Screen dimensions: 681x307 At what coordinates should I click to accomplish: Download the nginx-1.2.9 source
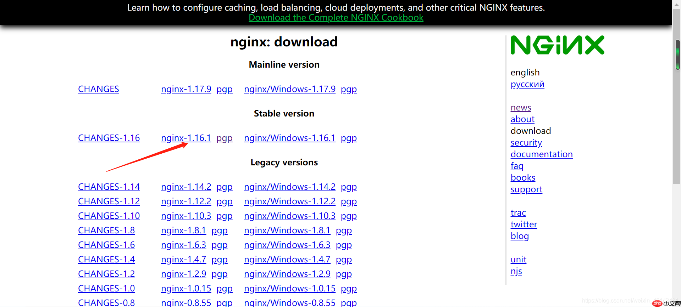click(184, 274)
